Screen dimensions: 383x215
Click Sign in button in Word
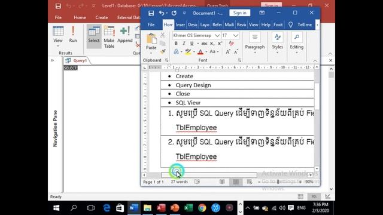239,13
